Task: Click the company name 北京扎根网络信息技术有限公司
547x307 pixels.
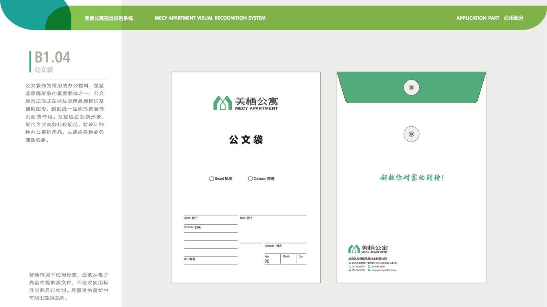Action: [x=368, y=259]
